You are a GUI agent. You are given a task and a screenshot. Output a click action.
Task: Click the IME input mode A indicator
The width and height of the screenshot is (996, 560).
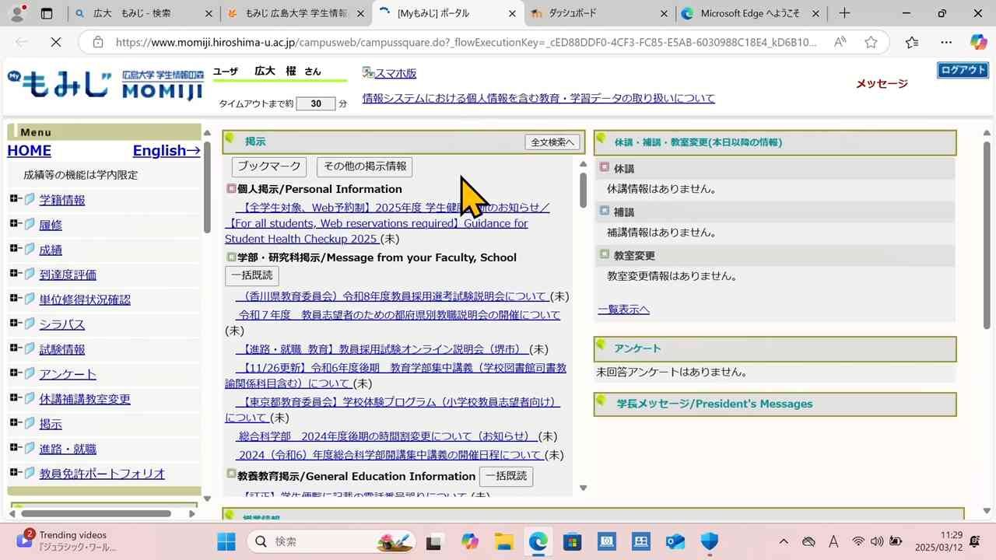point(833,541)
